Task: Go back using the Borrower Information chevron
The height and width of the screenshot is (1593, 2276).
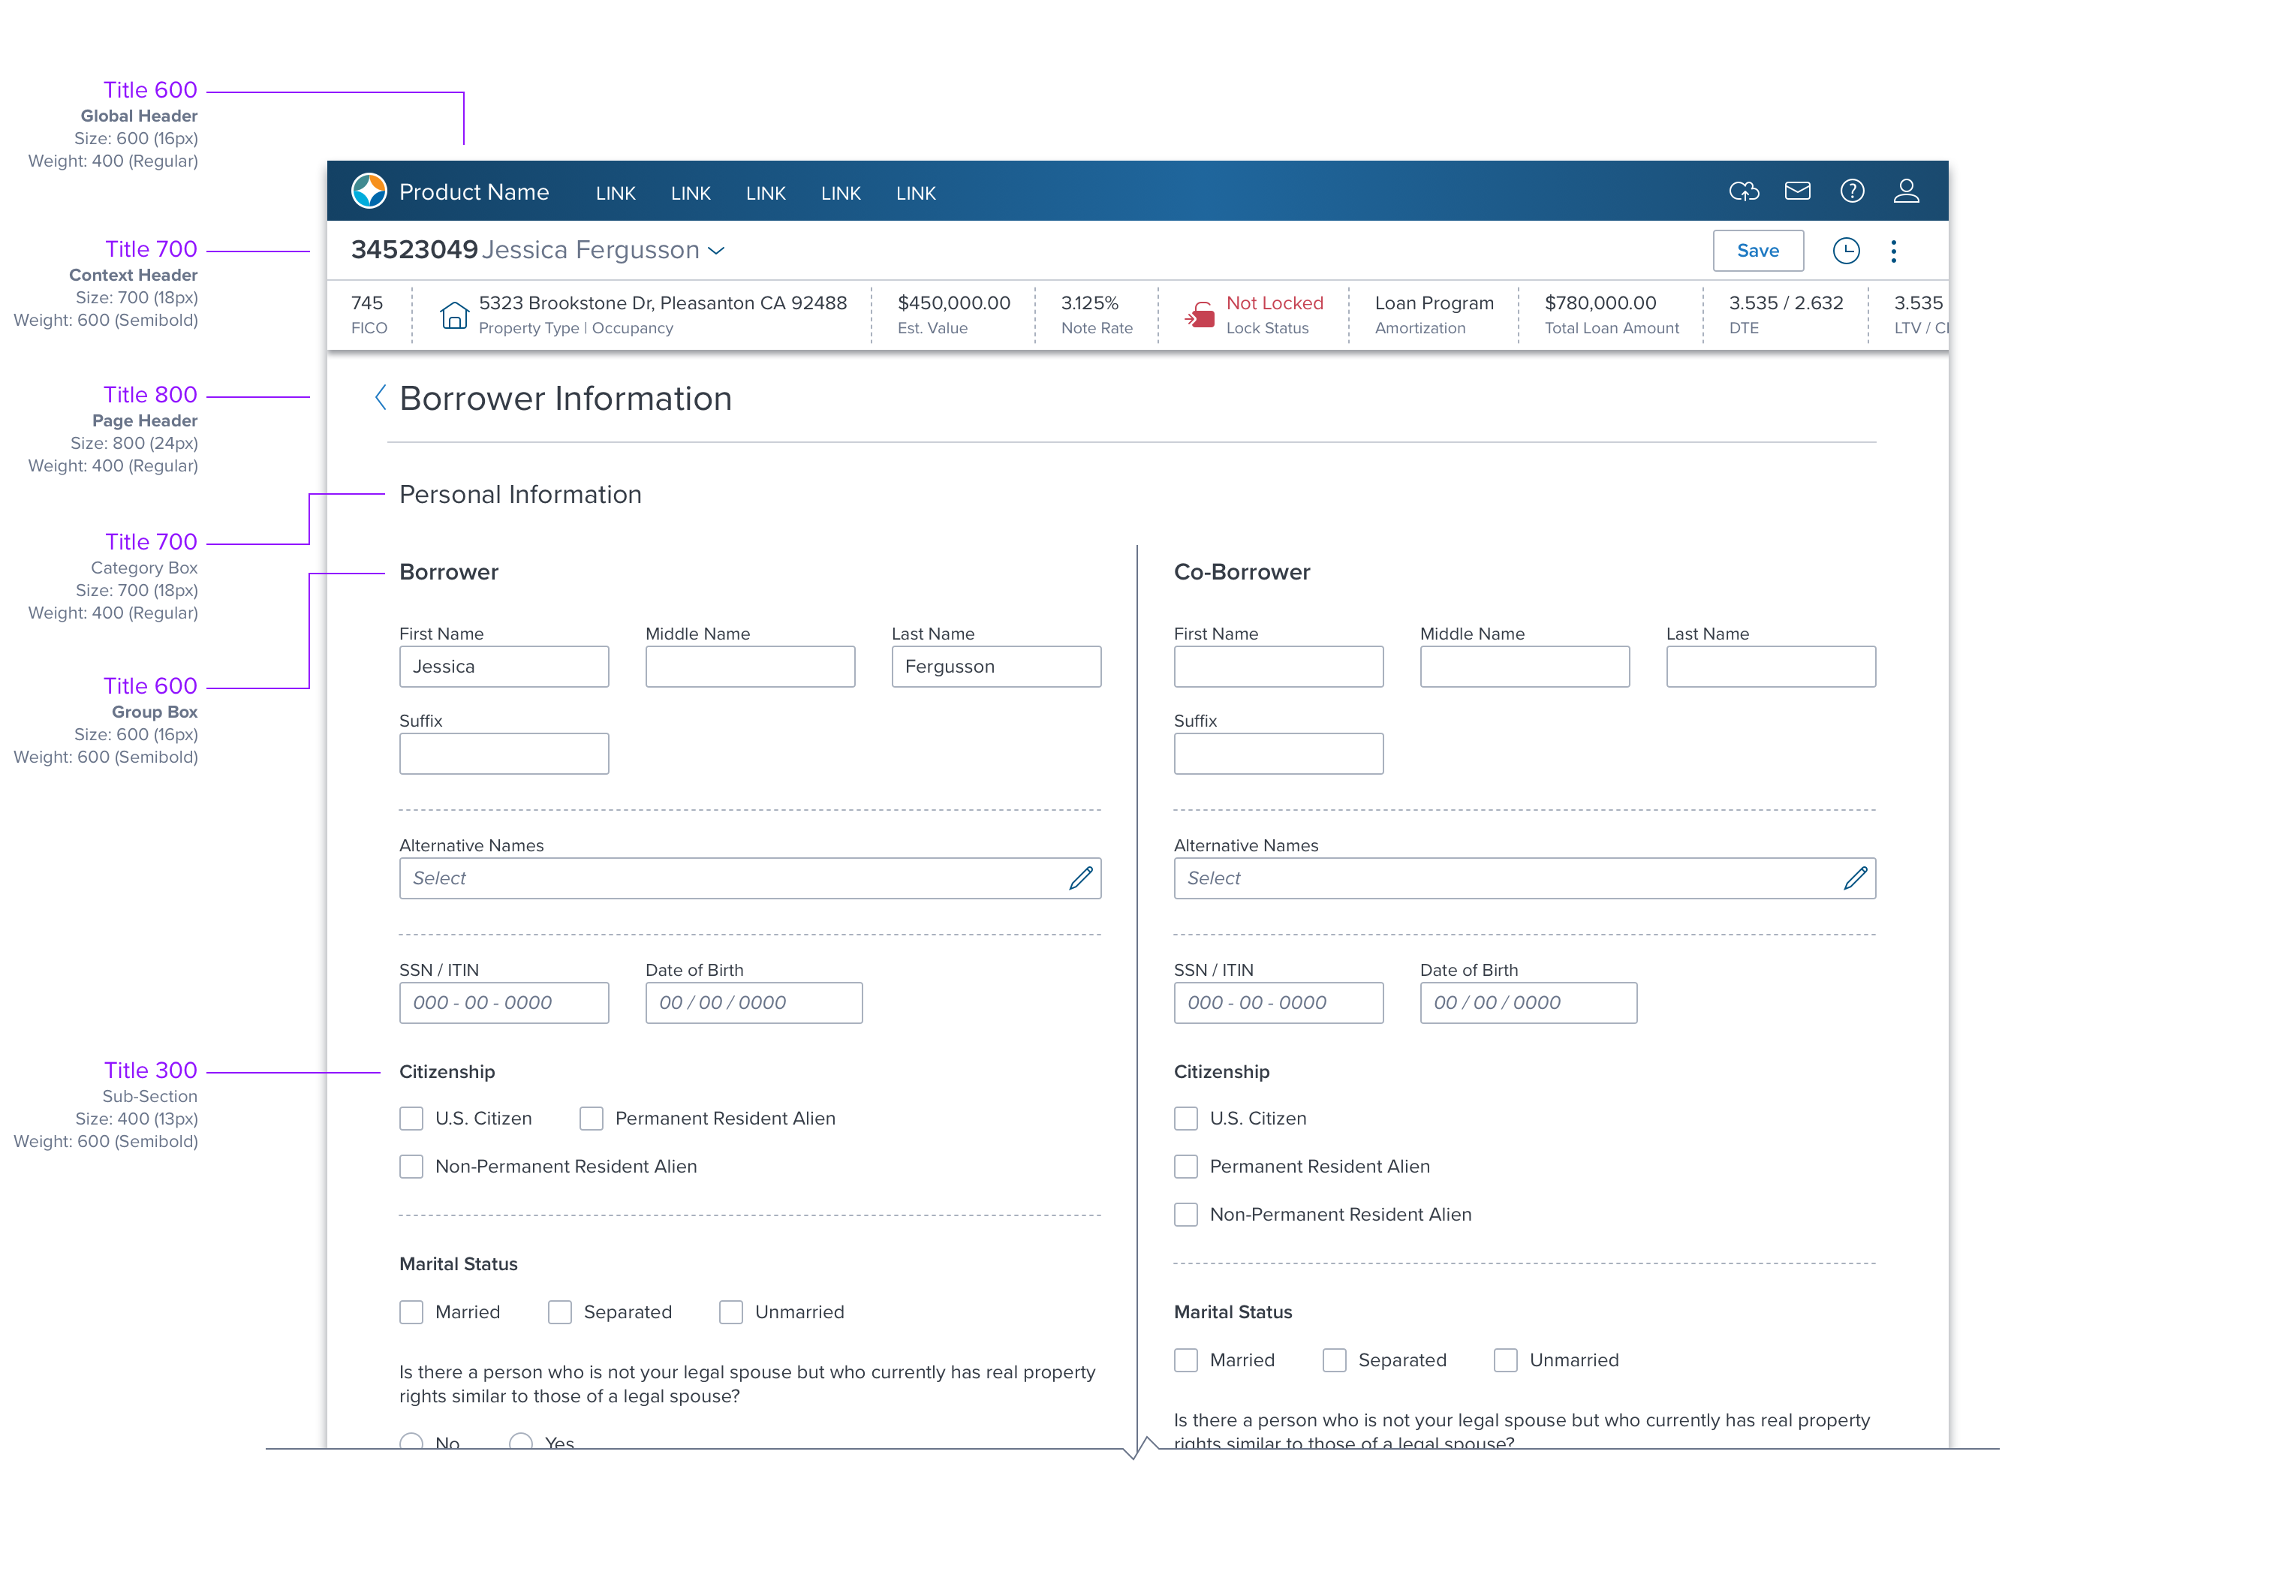Action: point(380,398)
